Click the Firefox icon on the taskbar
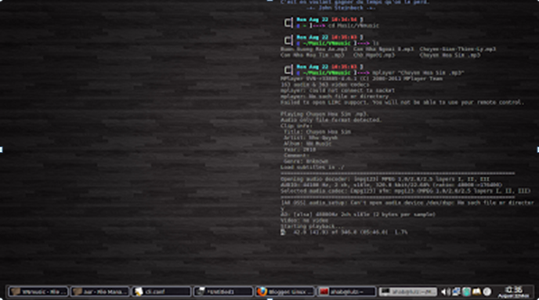Image resolution: width=539 pixels, height=300 pixels. point(262,291)
